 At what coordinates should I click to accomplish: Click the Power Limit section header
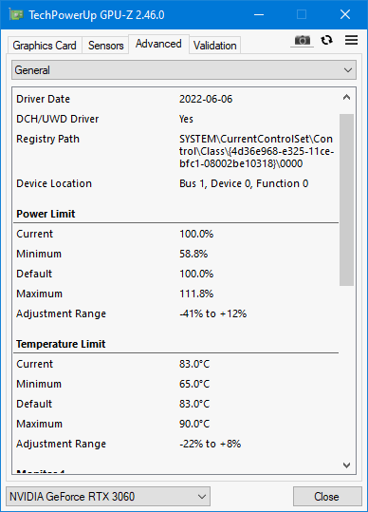pos(46,214)
